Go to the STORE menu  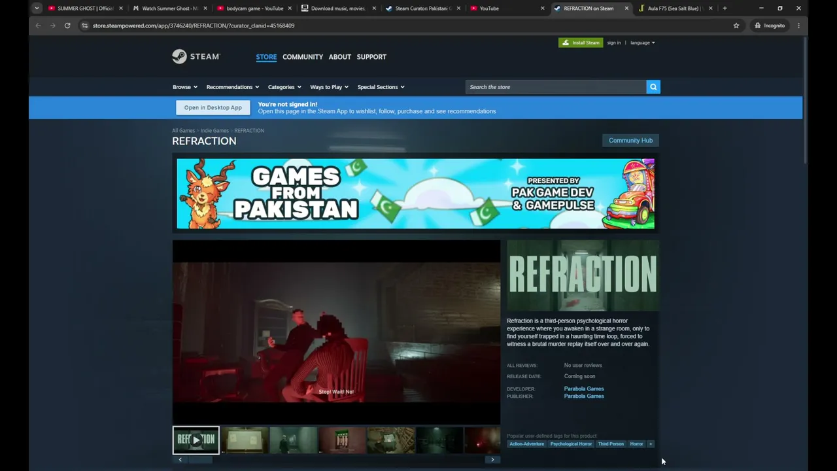click(266, 57)
